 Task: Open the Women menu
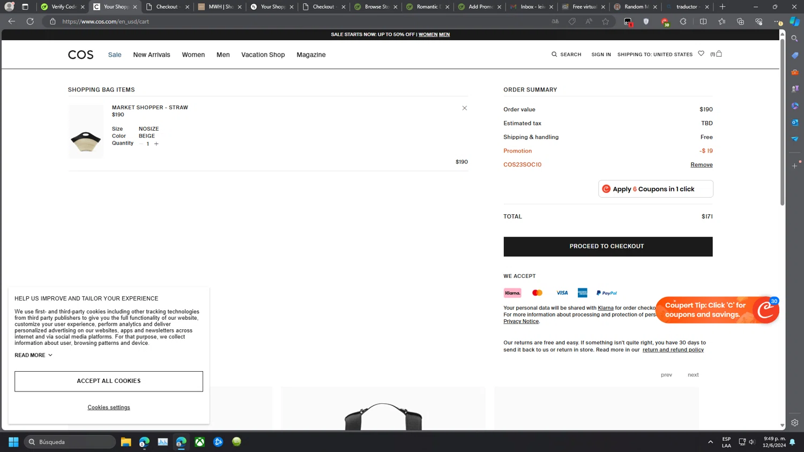pos(193,55)
